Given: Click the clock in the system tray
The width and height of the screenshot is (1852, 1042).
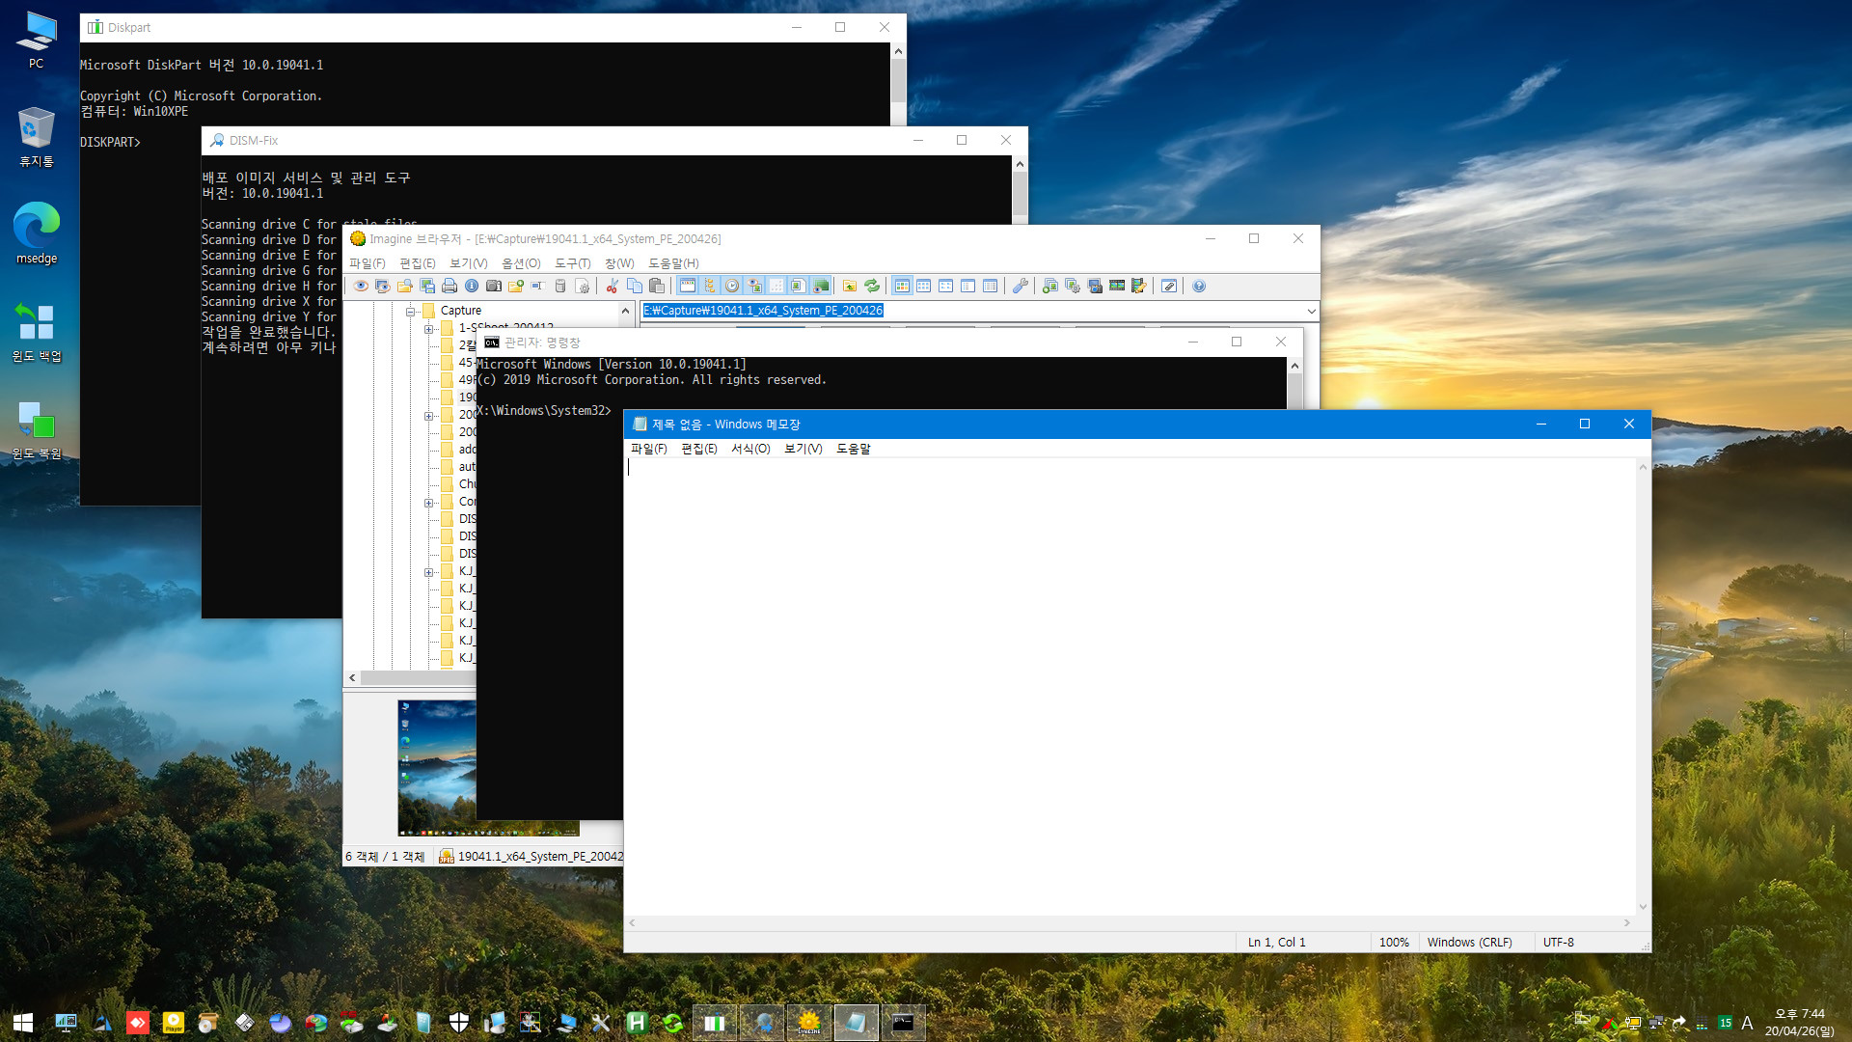Looking at the screenshot, I should 1800,1023.
